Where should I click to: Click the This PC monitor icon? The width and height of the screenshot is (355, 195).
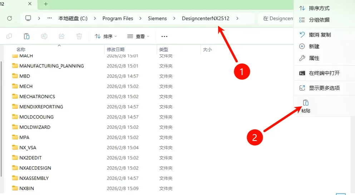tap(28, 18)
